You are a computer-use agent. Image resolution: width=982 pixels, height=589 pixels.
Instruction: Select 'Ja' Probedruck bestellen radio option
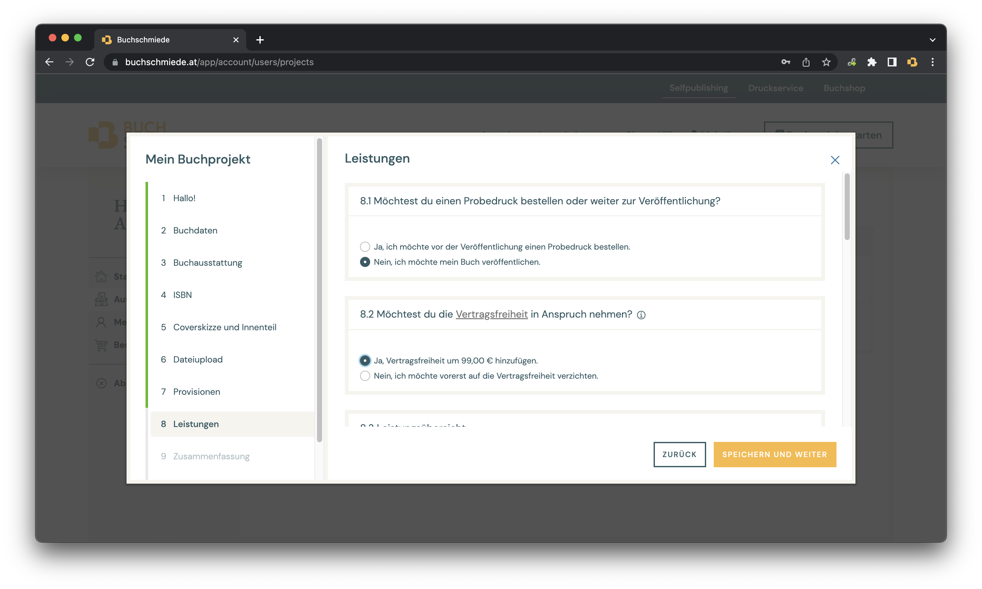(365, 247)
